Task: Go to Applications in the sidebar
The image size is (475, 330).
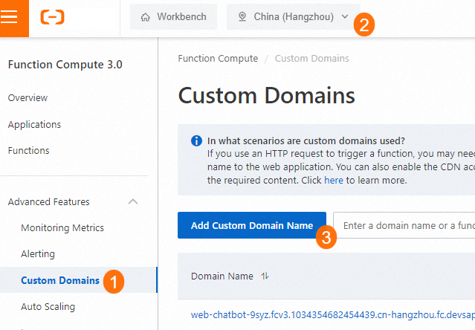Action: pos(34,124)
